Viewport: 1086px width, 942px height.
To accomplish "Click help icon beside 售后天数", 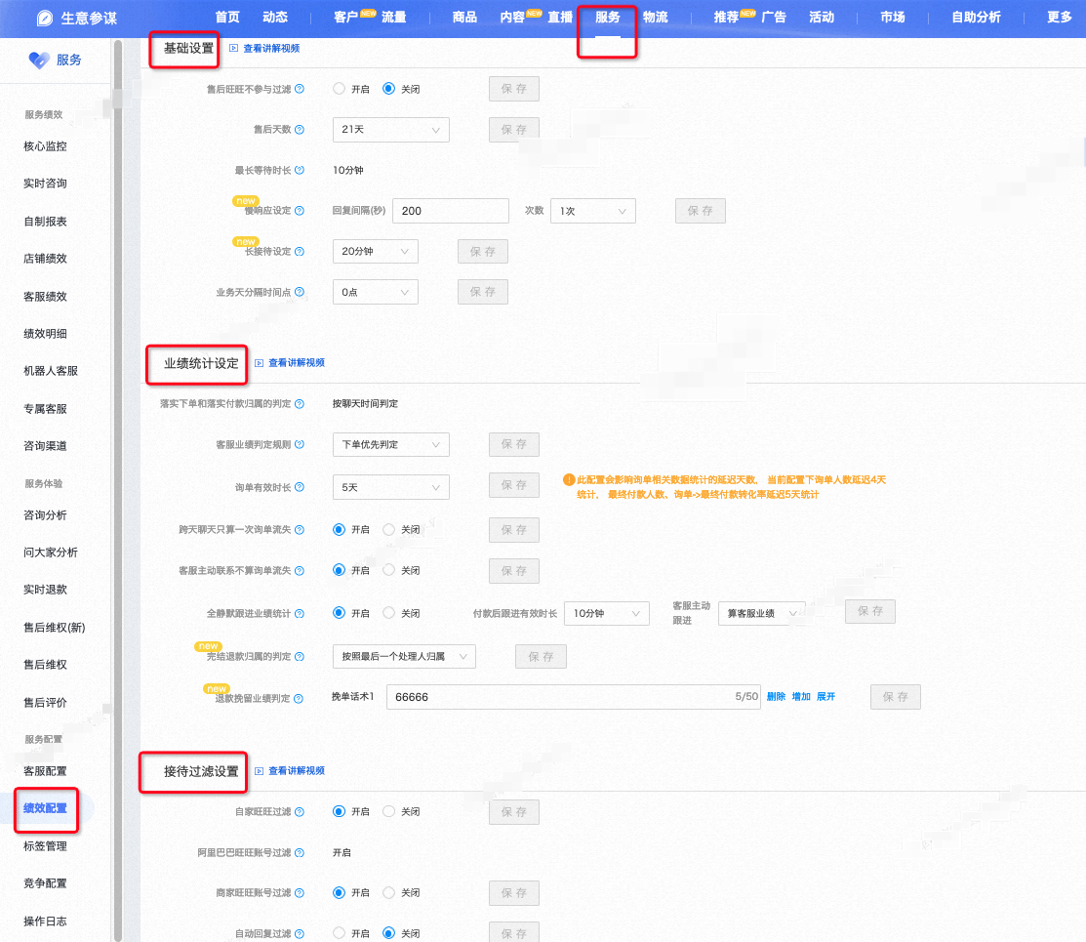I will [300, 130].
